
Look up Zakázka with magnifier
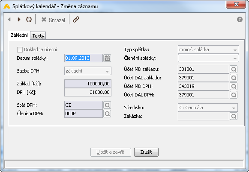click(x=234, y=117)
